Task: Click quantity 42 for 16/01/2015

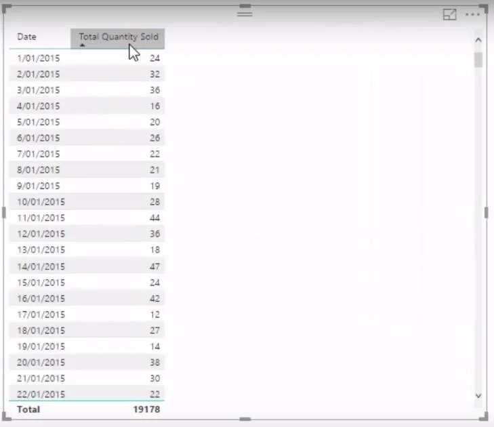Action: tap(155, 299)
